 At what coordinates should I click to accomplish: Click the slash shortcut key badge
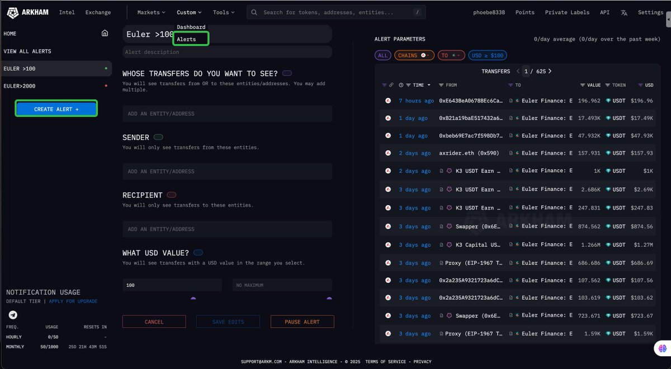[x=417, y=12]
